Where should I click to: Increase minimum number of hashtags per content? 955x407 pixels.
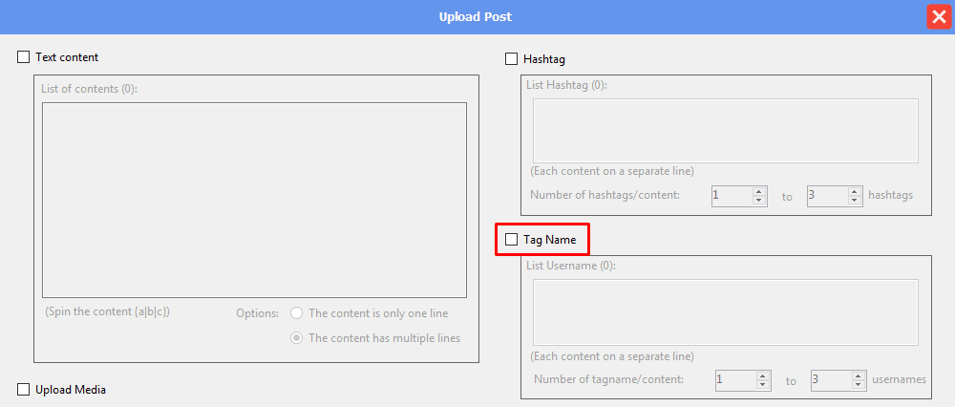[759, 191]
